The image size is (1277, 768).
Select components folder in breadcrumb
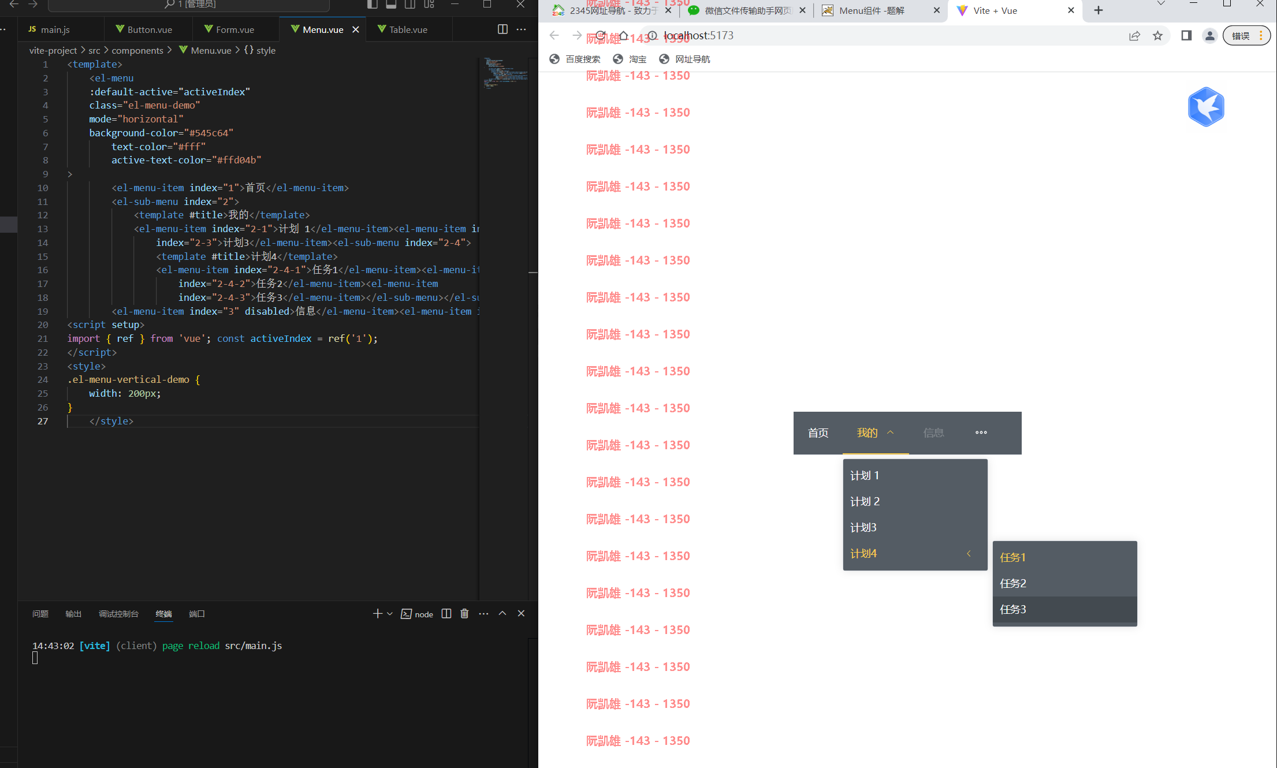pyautogui.click(x=137, y=51)
